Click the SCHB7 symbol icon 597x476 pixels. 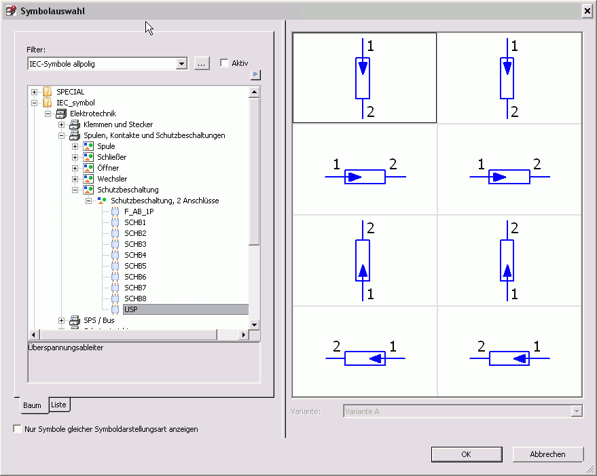tap(115, 288)
